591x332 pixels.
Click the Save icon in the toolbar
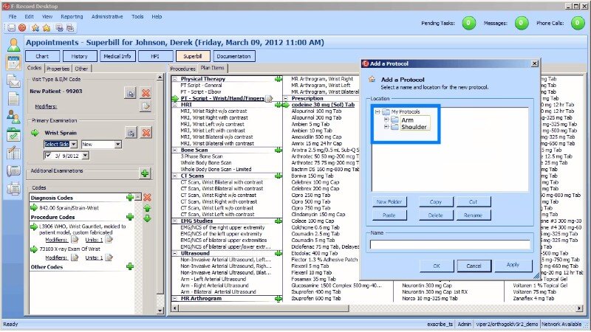tap(11, 28)
